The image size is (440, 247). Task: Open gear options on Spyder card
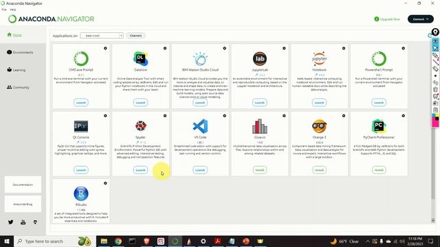tap(165, 116)
